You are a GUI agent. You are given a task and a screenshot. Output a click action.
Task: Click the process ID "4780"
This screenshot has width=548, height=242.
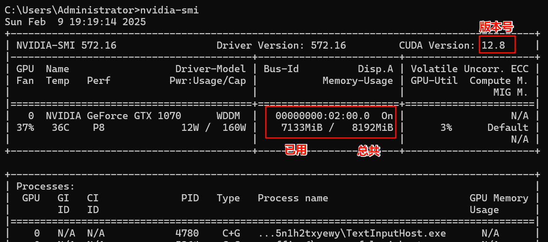coord(187,233)
